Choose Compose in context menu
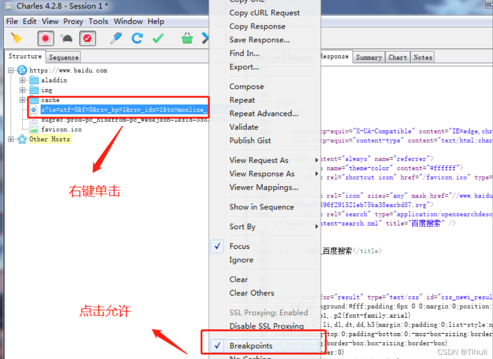Screen dimensions: 493x359 246,86
